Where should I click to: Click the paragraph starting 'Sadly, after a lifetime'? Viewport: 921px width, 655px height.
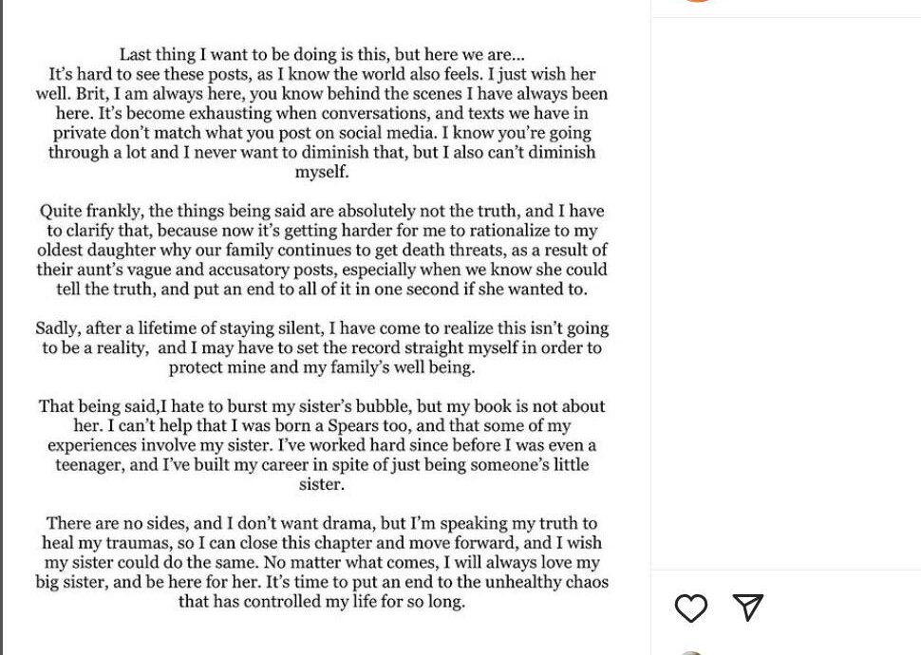coord(322,347)
